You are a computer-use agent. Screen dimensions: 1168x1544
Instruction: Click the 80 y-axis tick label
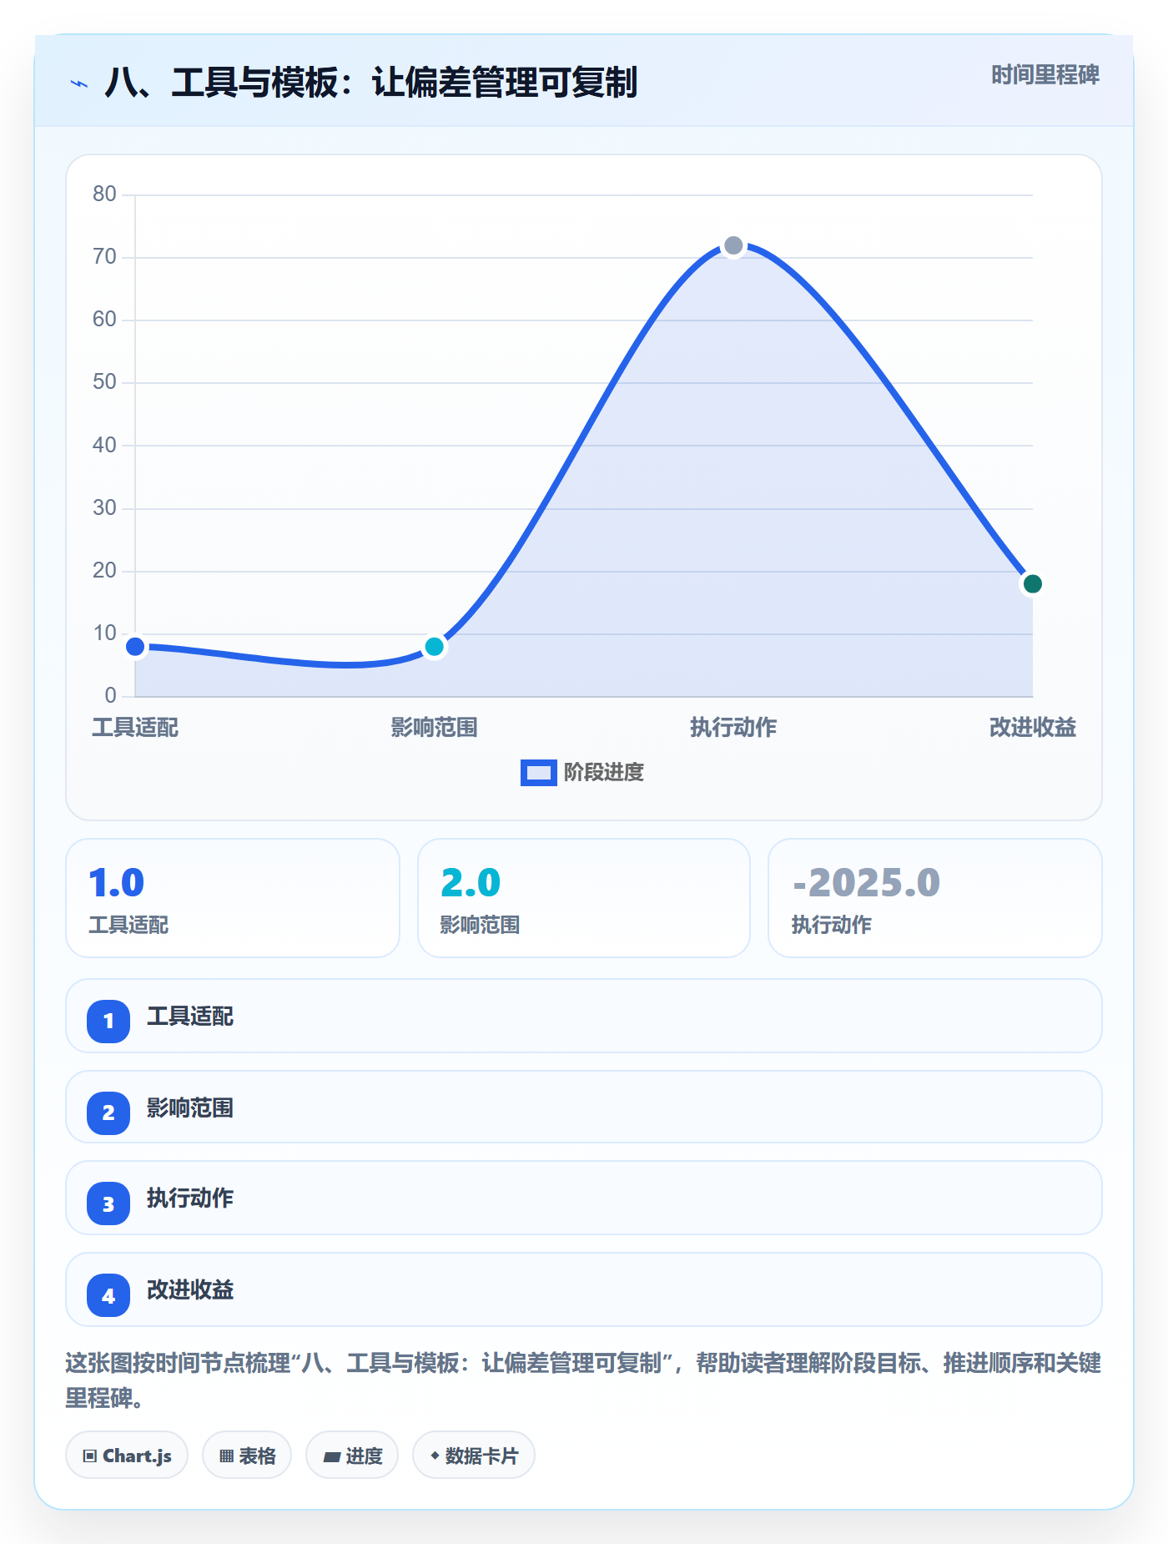click(104, 194)
